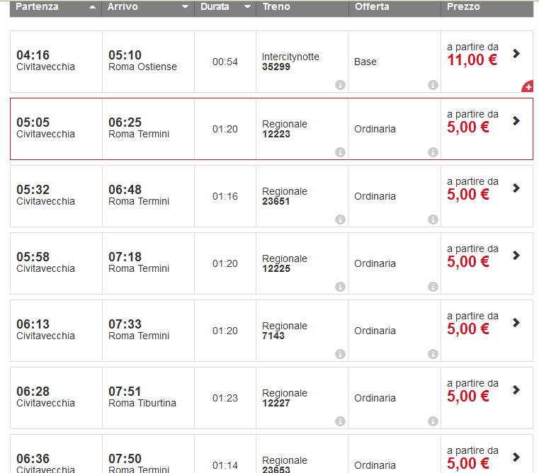The width and height of the screenshot is (539, 473).
Task: Select the 05:58 Civitavecchia departure
Action: coord(45,262)
